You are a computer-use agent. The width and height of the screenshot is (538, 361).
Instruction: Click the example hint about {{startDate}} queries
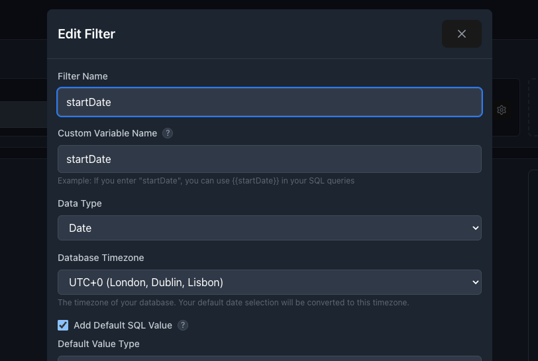[x=205, y=181]
